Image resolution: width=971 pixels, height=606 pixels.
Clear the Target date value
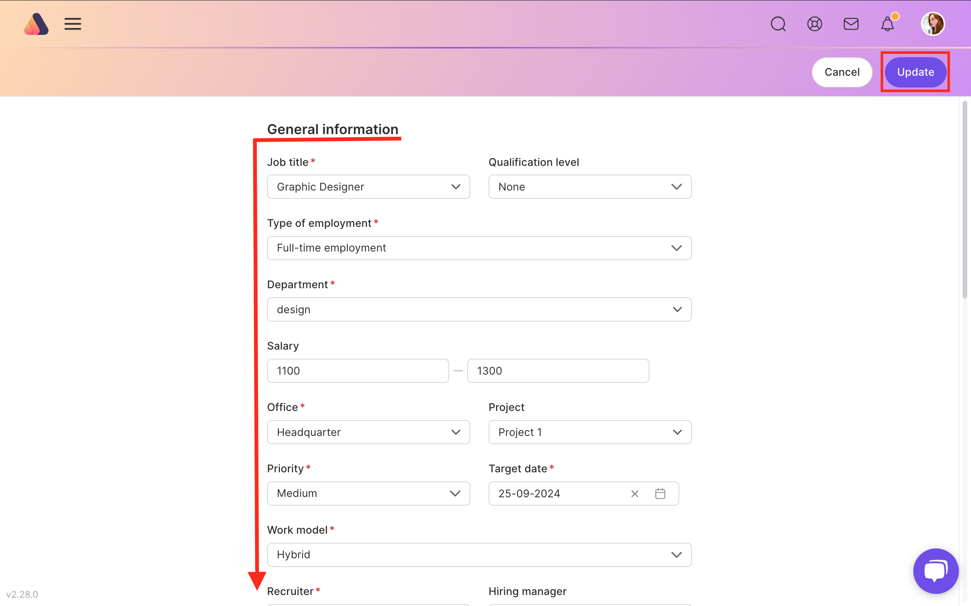(635, 494)
